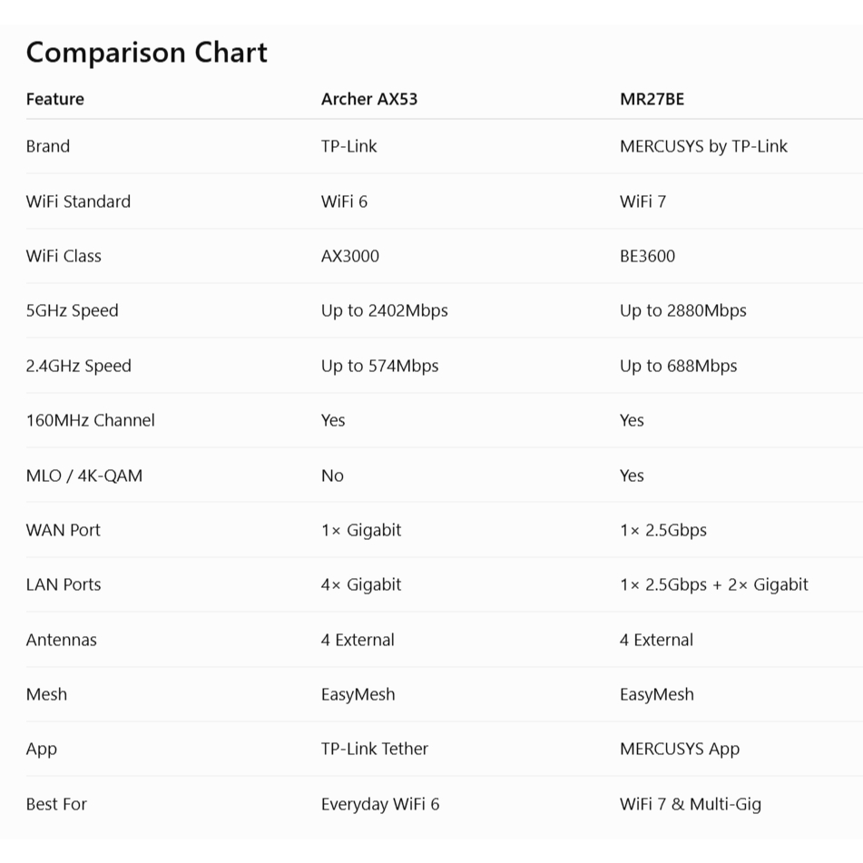Screen dimensions: 863x863
Task: Select the Brand row label
Action: pyautogui.click(x=48, y=146)
